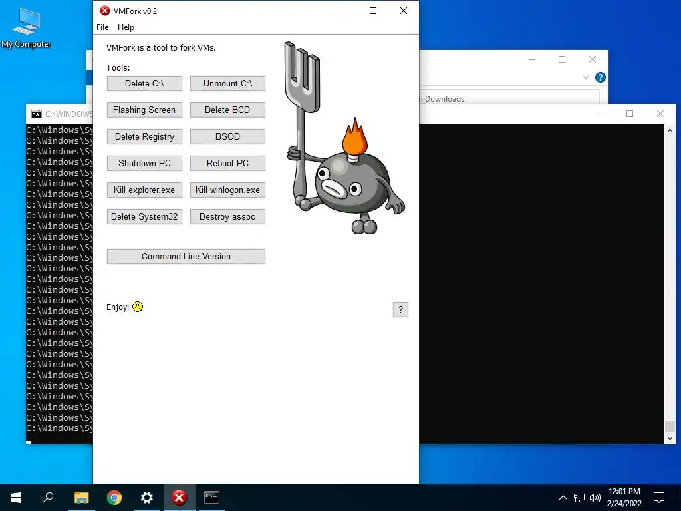Launch Google Chrome from the taskbar
Viewport: 681px width, 511px height.
point(114,498)
